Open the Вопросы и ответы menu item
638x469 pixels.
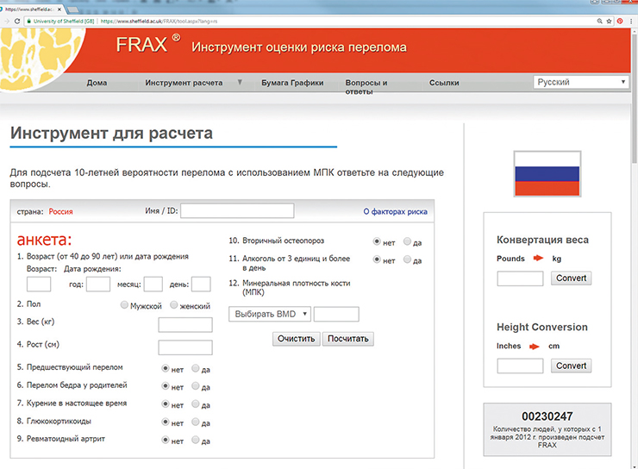coord(366,86)
